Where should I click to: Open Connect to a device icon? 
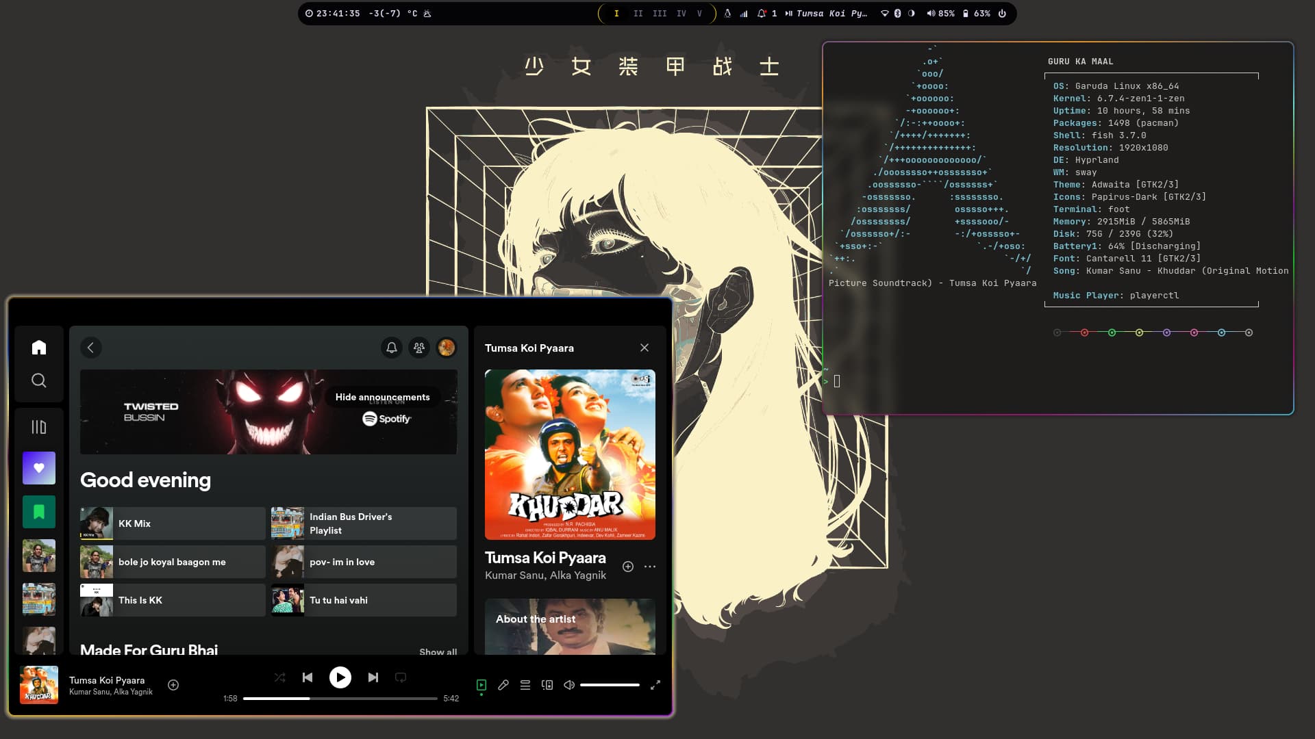(547, 685)
